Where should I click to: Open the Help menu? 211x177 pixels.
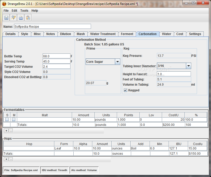tap(35, 11)
